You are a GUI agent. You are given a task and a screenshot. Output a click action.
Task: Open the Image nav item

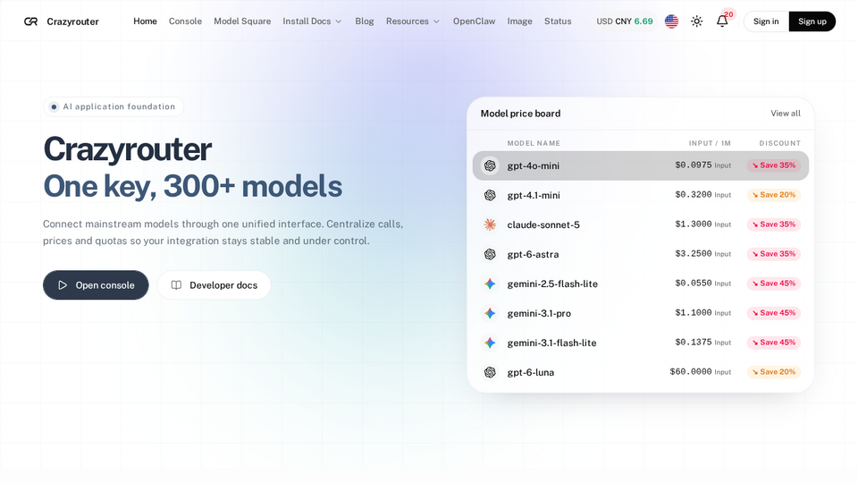point(519,21)
